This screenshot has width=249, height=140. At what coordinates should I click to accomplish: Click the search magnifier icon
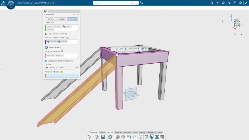click(x=132, y=3)
